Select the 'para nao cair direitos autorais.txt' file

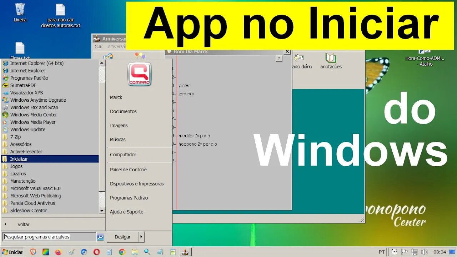(61, 16)
